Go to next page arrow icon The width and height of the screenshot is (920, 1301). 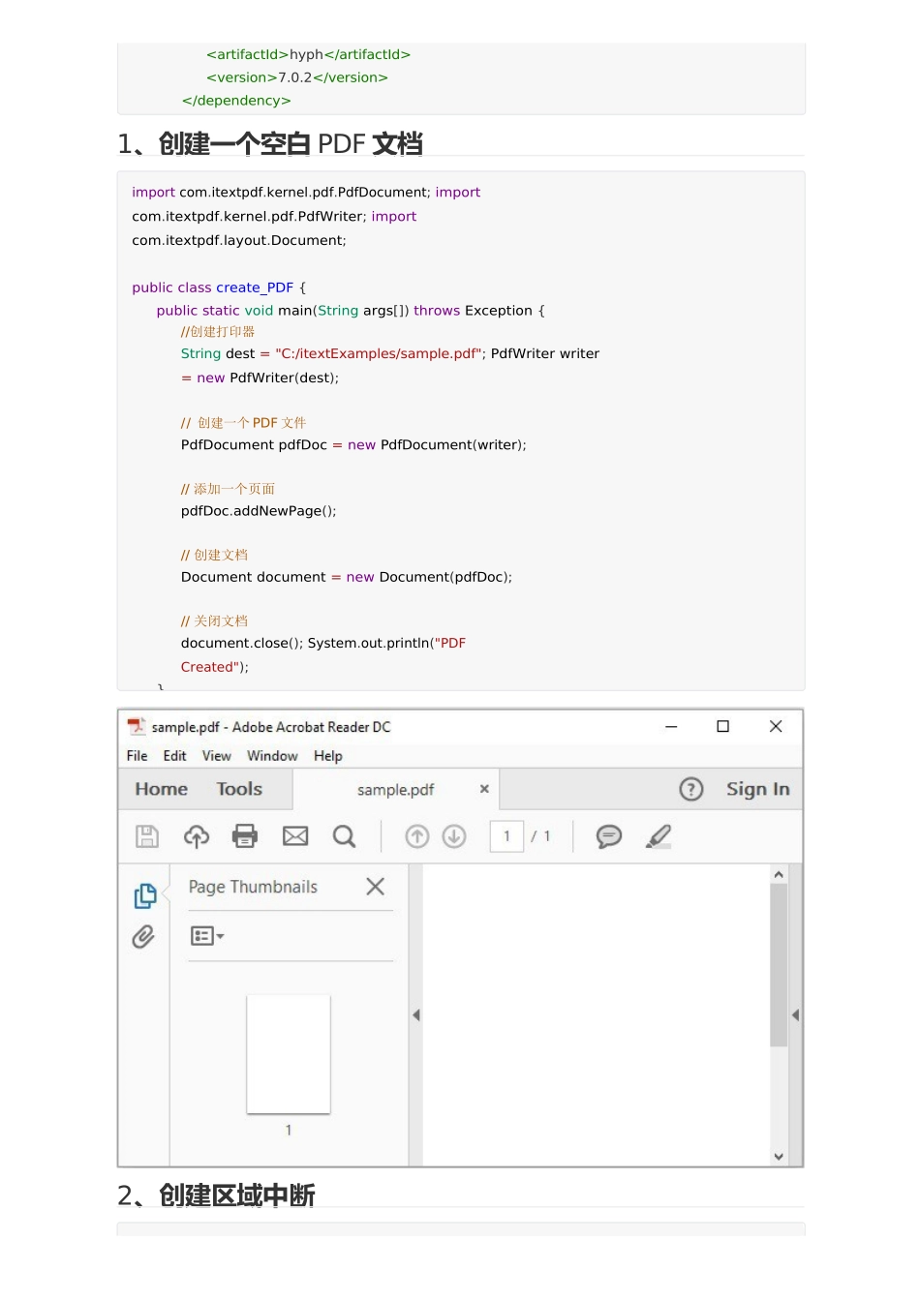(454, 836)
